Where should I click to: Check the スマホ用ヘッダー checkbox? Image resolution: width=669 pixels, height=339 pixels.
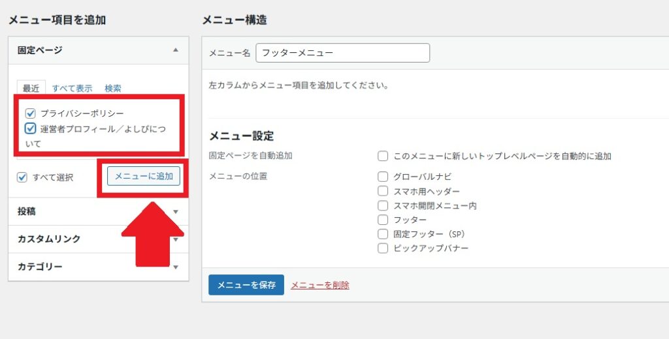(x=383, y=191)
